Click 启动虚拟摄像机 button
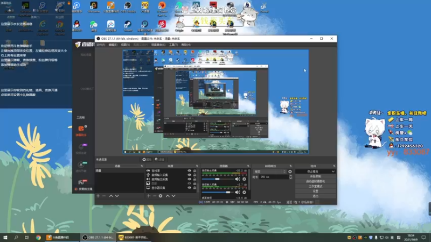This screenshot has width=431, height=242. 316,181
